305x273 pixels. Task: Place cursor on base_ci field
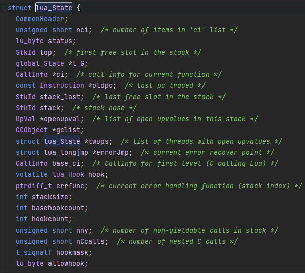coord(66,164)
